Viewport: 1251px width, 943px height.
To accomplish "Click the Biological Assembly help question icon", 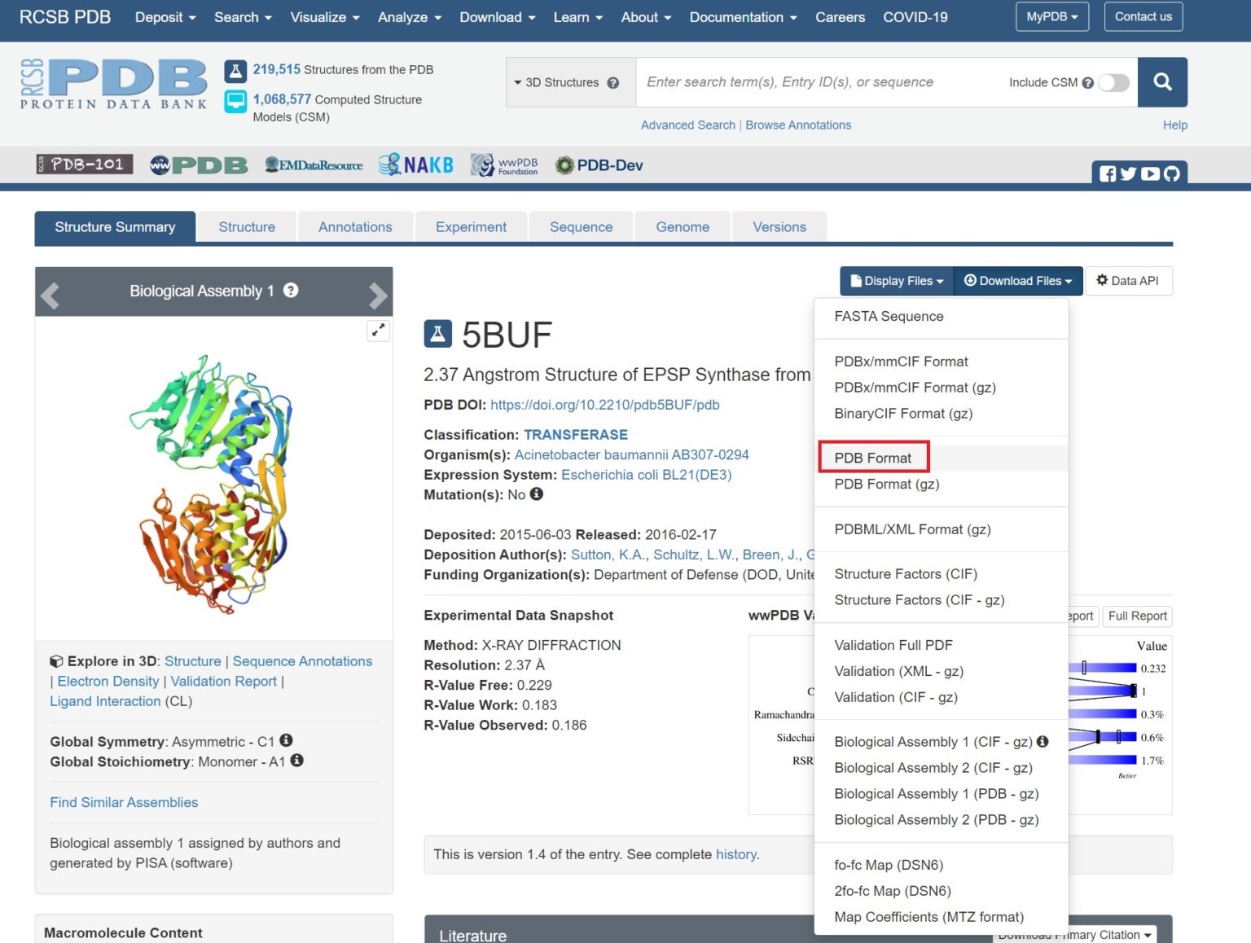I will click(291, 291).
